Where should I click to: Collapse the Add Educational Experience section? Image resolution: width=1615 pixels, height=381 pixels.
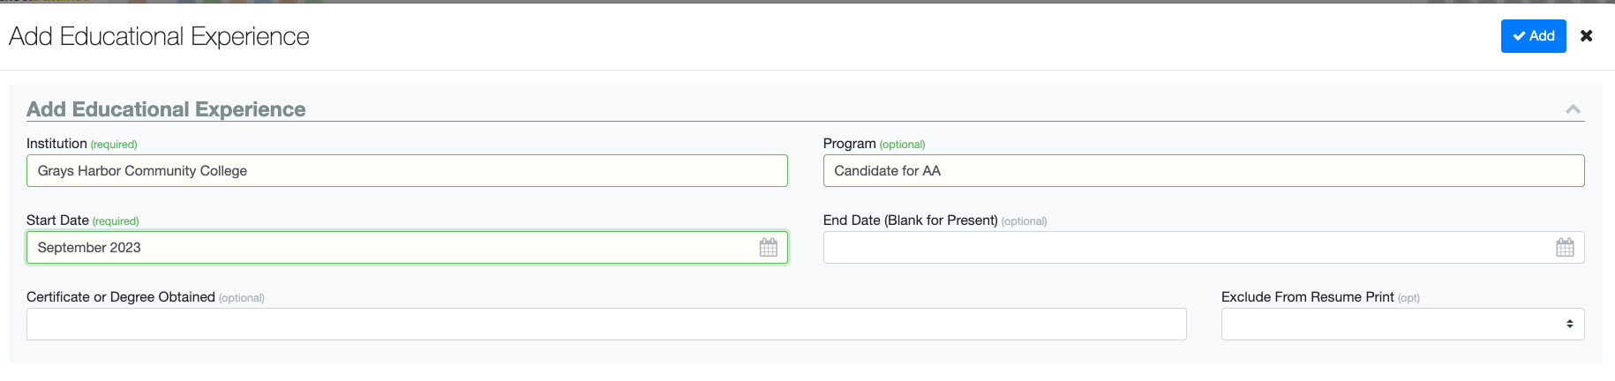tap(1573, 109)
